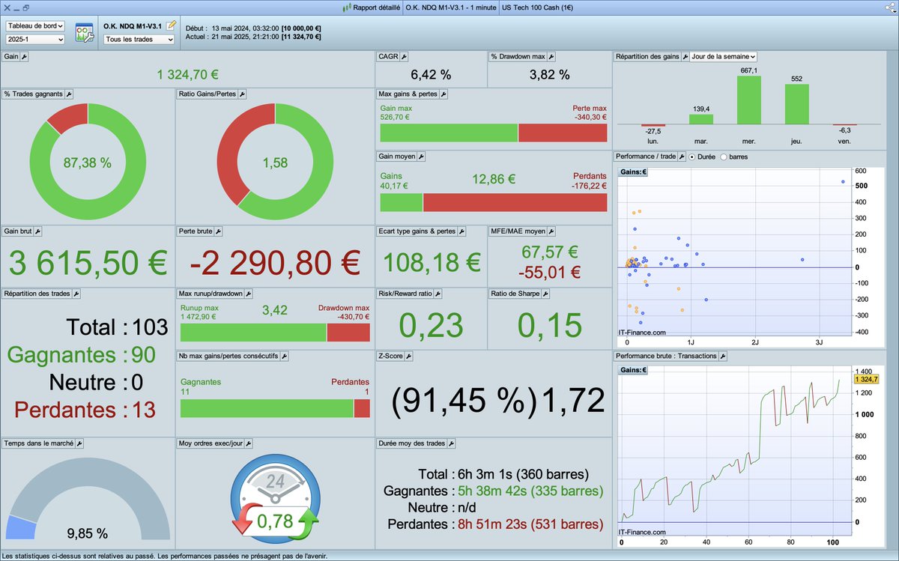Open the Durée moy des trades wrench
The height and width of the screenshot is (561, 899).
(452, 443)
